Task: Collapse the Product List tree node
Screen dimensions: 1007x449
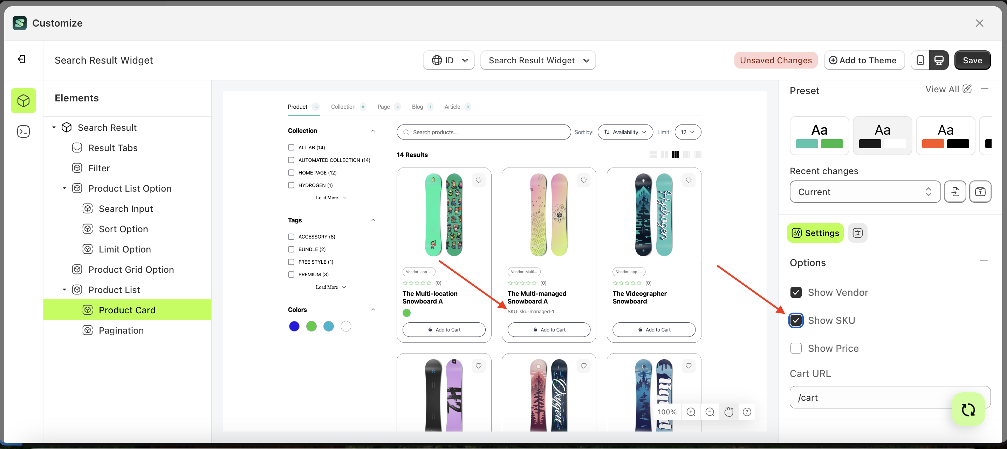Action: tap(64, 290)
